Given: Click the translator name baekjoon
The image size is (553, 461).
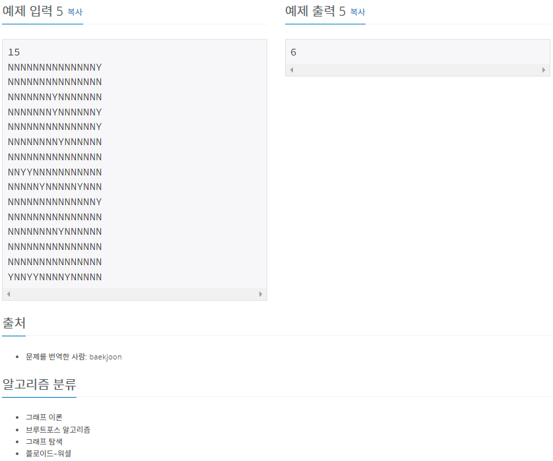Looking at the screenshot, I should [106, 357].
